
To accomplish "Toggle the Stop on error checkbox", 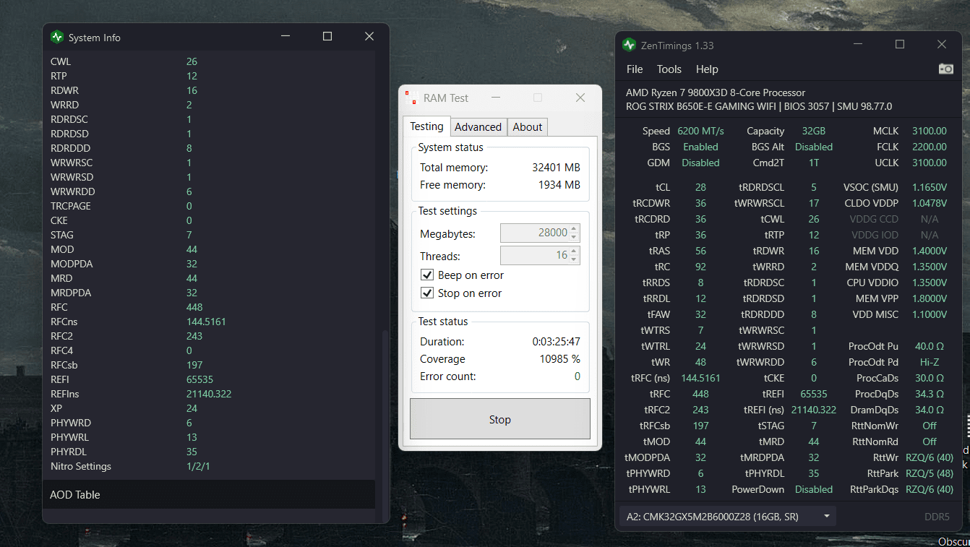I will (x=426, y=293).
